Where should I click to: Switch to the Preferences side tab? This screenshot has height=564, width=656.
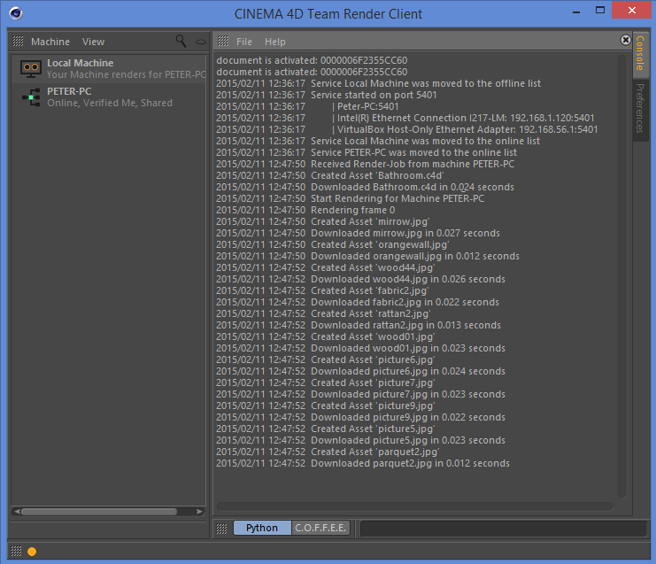point(640,109)
